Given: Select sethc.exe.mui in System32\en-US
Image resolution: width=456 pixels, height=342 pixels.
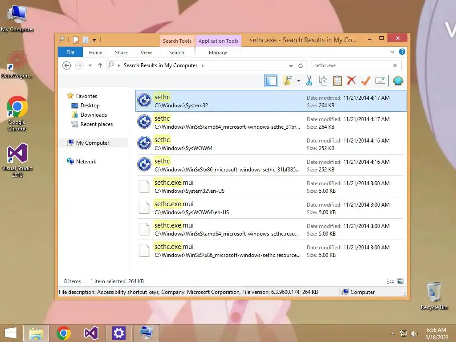Looking at the screenshot, I should [271, 187].
